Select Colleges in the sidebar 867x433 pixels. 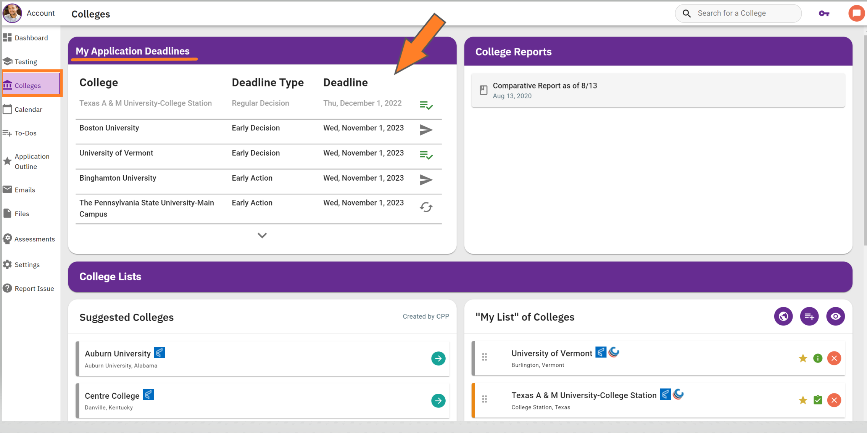tap(31, 85)
